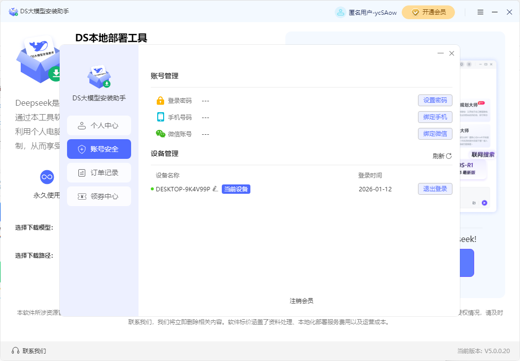Click the edit pencil beside DESKTOP-9K4V99P
Screen dimensions: 520x361
pos(215,189)
